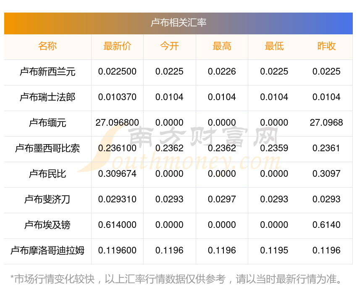Click the 卢布民比 row name

tap(47, 174)
